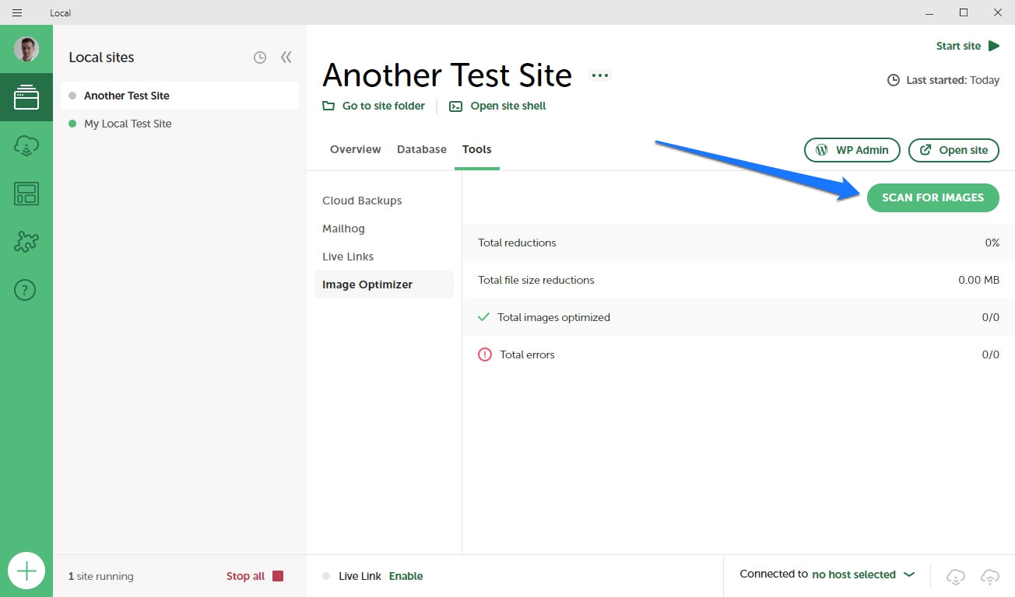Click the Total file size reductions row

pos(739,280)
